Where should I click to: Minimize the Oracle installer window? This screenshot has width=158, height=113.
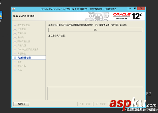pos(130,9)
